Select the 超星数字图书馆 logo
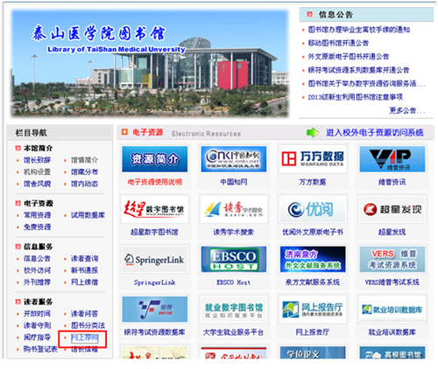 (154, 209)
